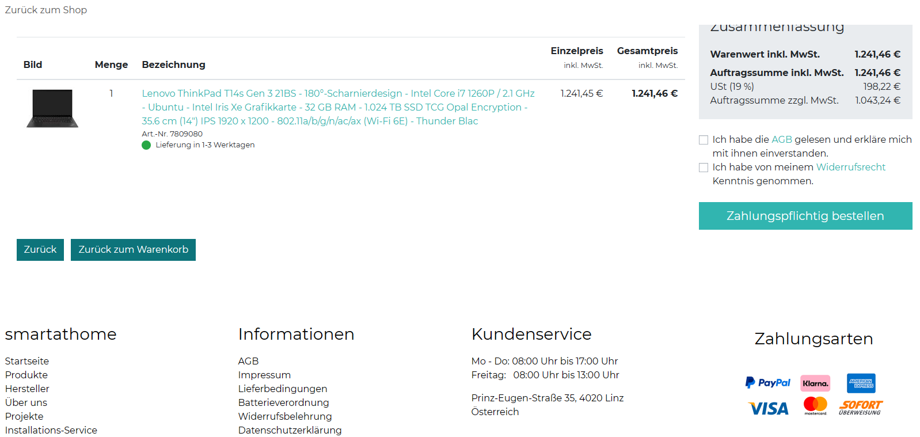Click the VISA payment logo
The height and width of the screenshot is (437, 920).
click(x=769, y=409)
